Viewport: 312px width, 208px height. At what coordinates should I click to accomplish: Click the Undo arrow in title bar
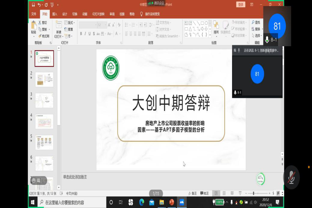(39, 5)
